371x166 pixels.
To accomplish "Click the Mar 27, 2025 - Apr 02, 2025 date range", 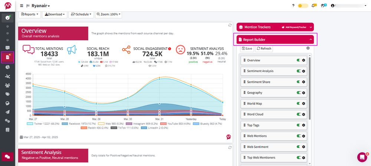I will click(39, 137).
